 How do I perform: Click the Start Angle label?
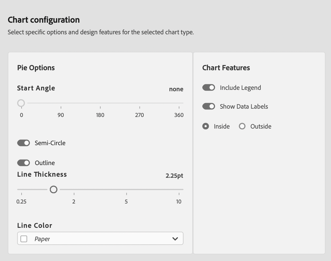coord(36,88)
